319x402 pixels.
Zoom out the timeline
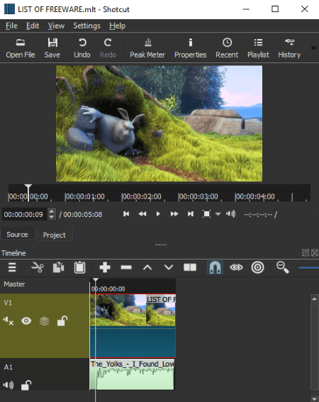coord(283,267)
